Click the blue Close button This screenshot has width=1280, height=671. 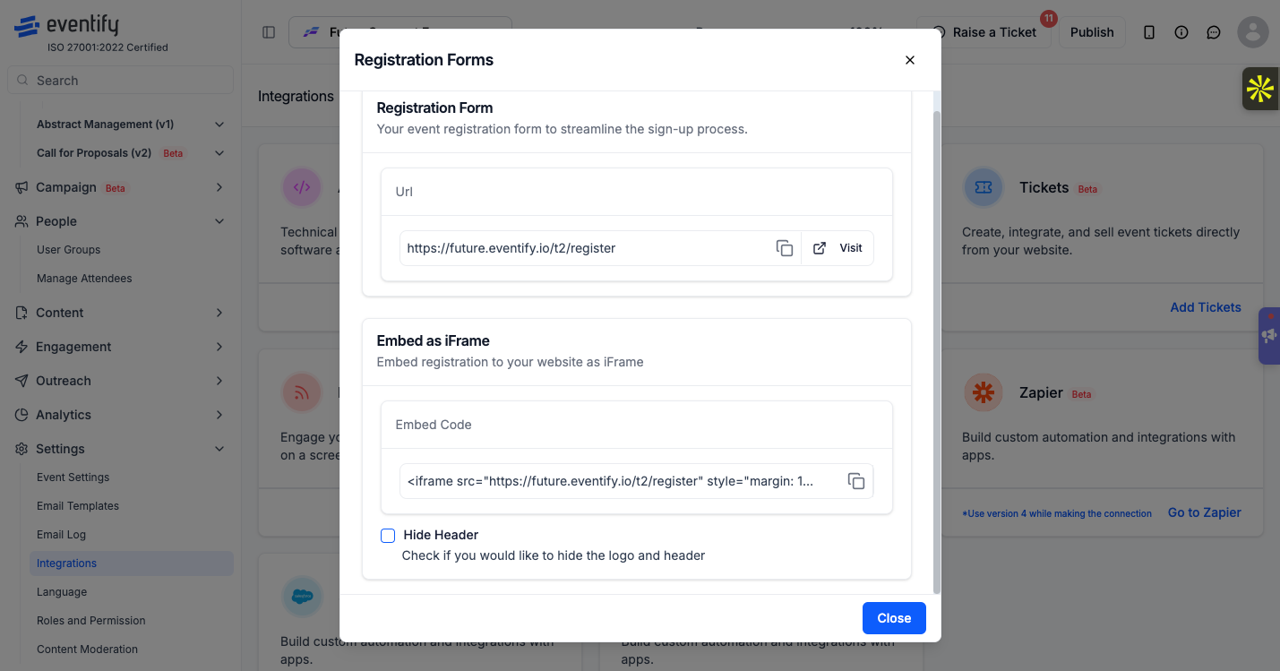coord(894,618)
